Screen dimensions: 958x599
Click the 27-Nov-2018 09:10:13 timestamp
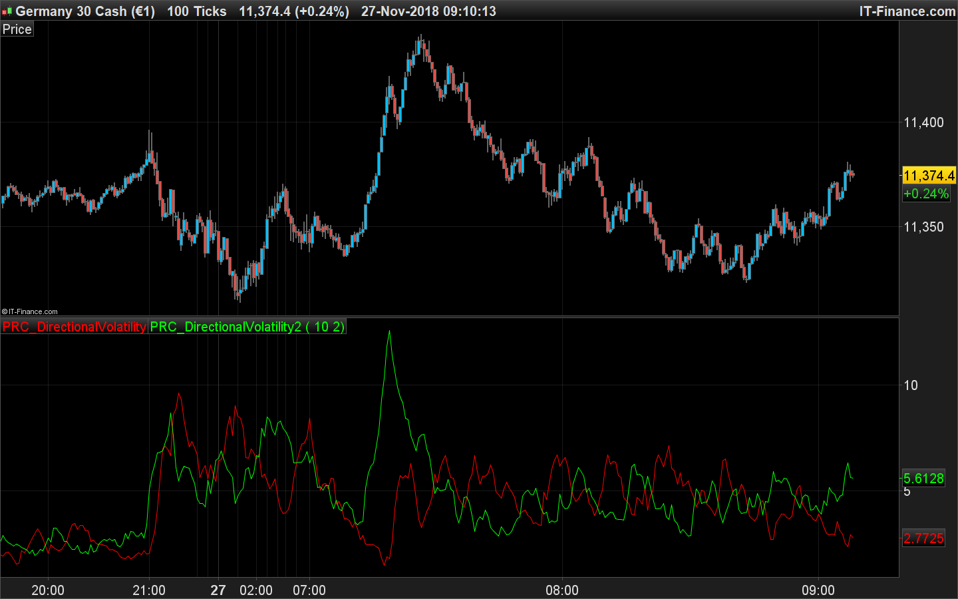[428, 11]
